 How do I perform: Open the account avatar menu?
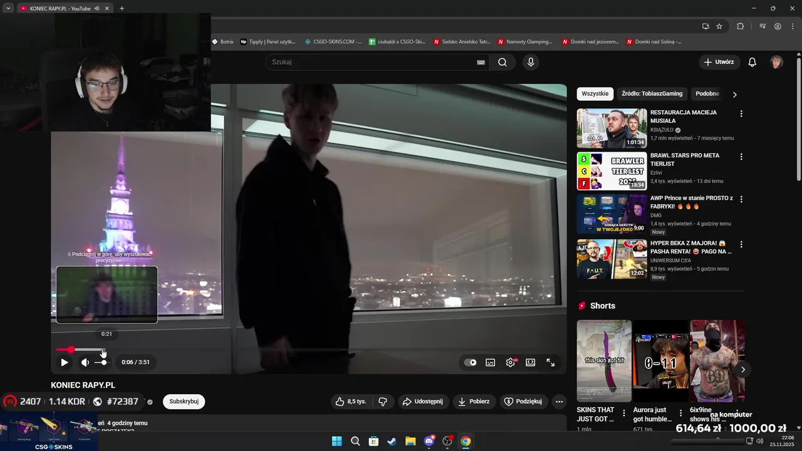(776, 62)
